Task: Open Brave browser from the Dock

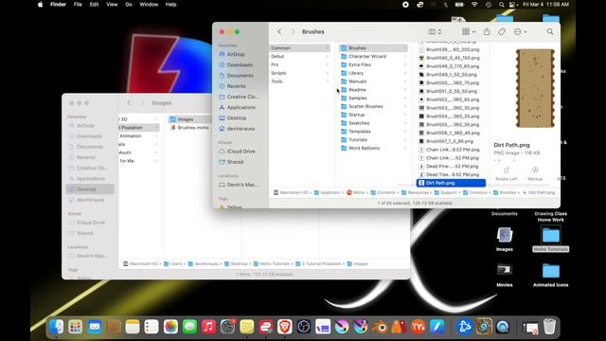Action: [x=285, y=327]
